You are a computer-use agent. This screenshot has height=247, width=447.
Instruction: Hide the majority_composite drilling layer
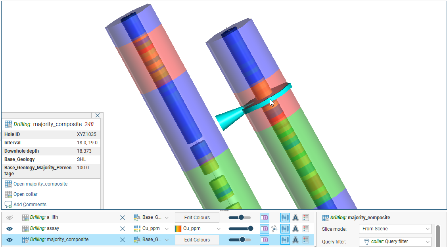click(x=10, y=240)
